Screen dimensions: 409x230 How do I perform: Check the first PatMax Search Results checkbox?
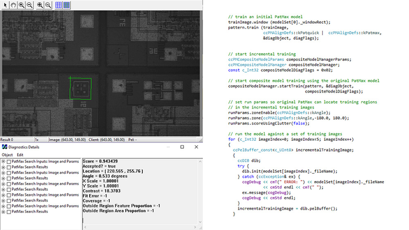coord(9,168)
